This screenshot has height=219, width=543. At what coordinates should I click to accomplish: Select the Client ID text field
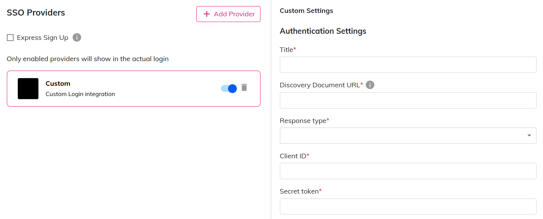pos(408,171)
